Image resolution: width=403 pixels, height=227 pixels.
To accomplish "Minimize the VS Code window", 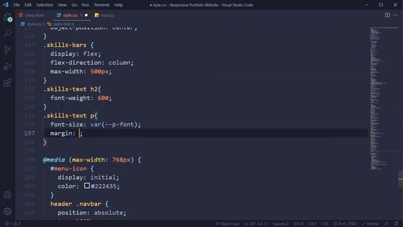I will point(366,5).
